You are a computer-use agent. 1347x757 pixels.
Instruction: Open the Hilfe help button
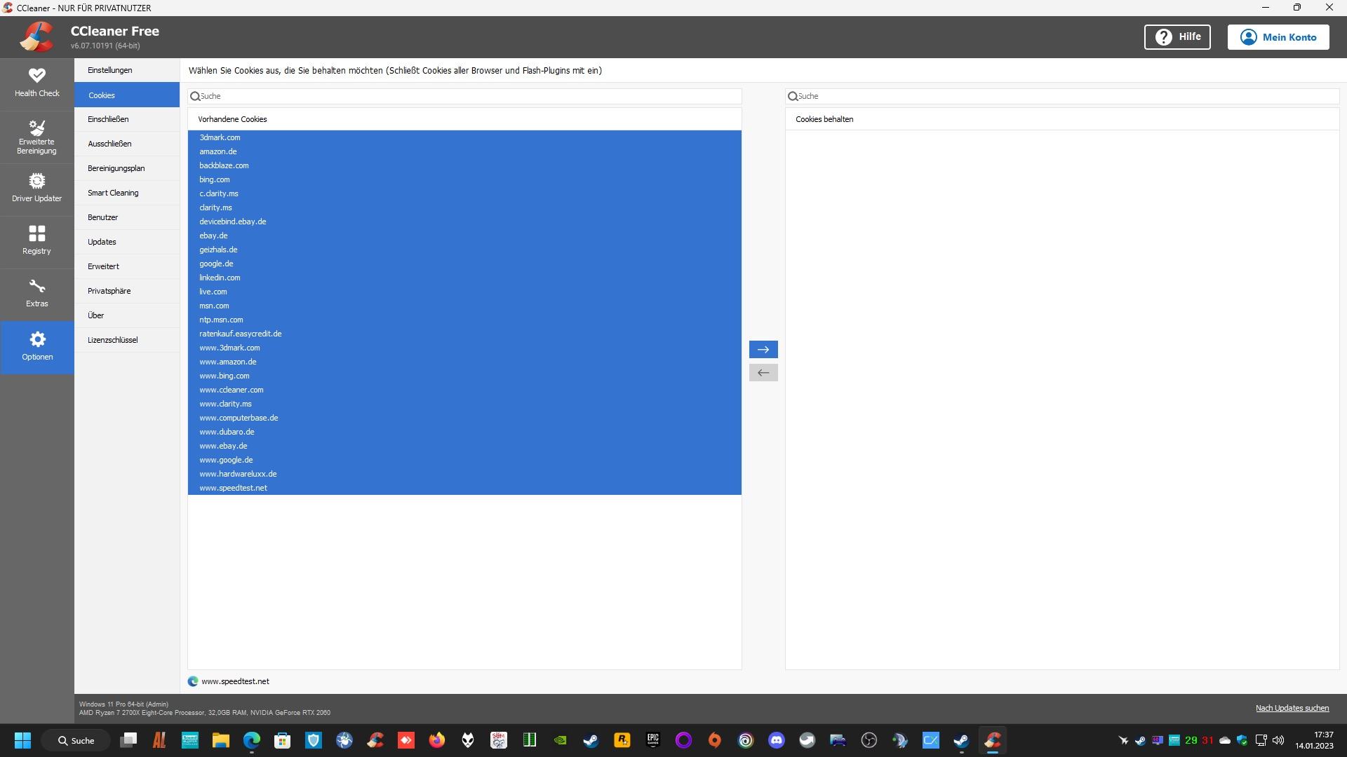point(1177,37)
